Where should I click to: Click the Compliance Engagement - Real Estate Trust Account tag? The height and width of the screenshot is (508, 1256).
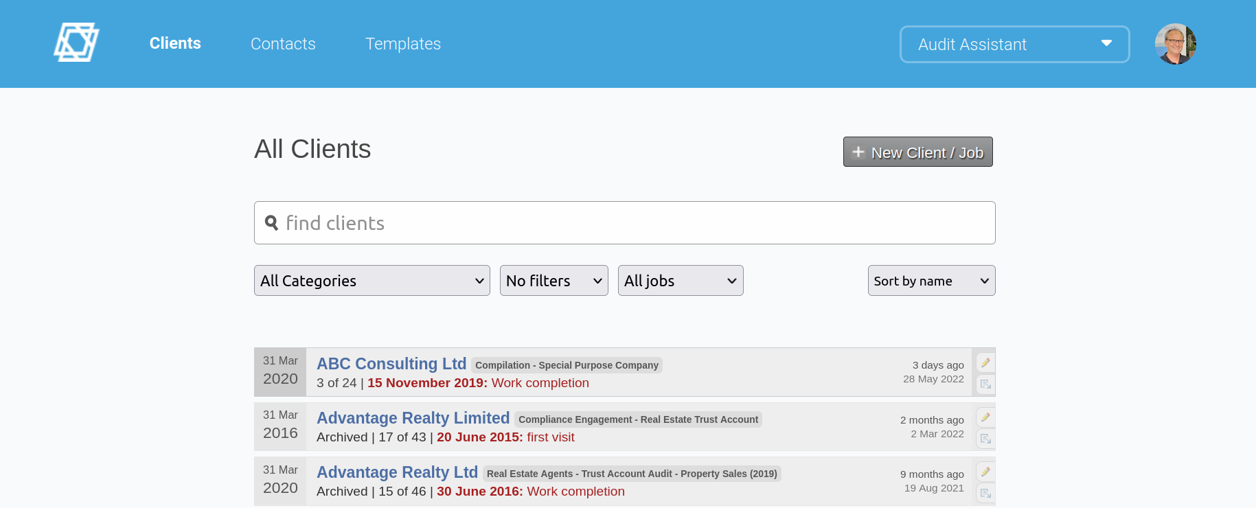point(638,419)
